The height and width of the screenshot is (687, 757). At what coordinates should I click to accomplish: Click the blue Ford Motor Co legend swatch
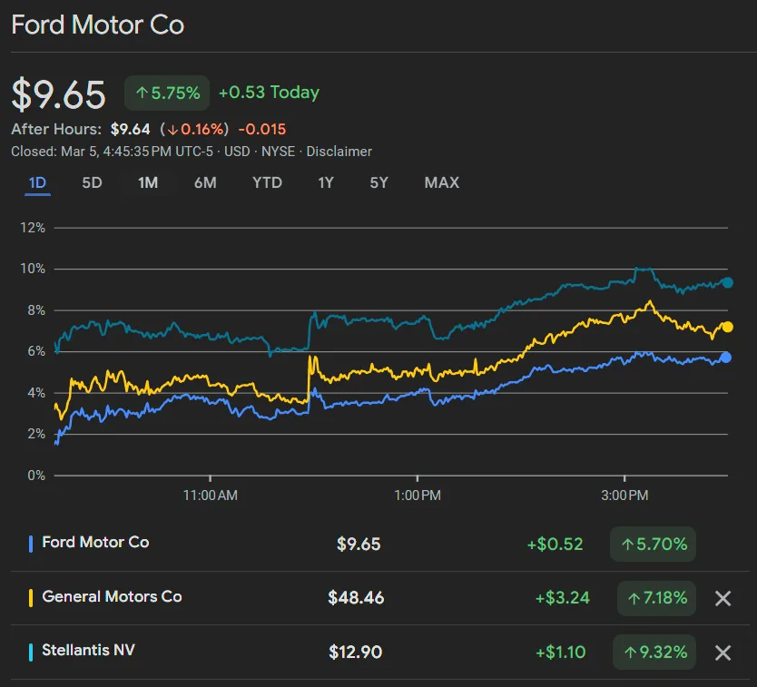(x=32, y=544)
